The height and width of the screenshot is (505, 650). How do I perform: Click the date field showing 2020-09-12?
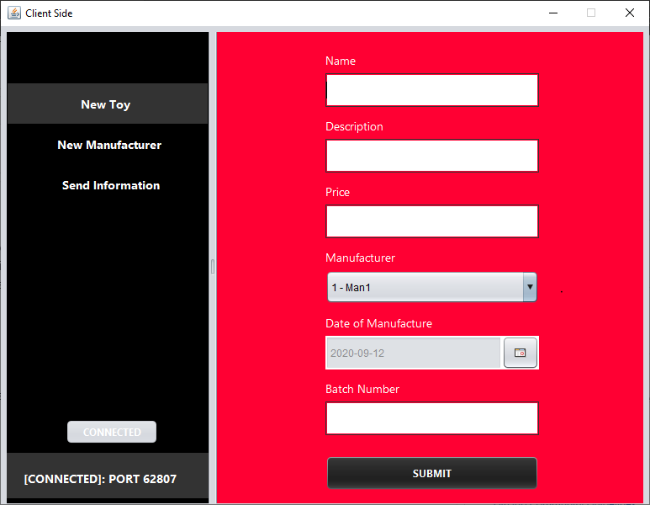pyautogui.click(x=414, y=353)
